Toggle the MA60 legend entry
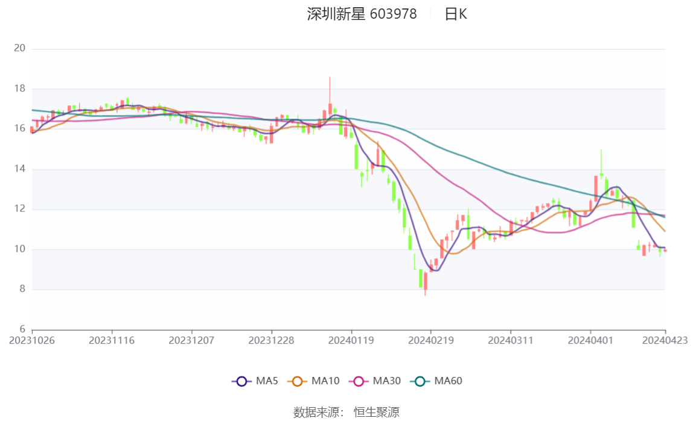The width and height of the screenshot is (693, 421). pyautogui.click(x=436, y=381)
